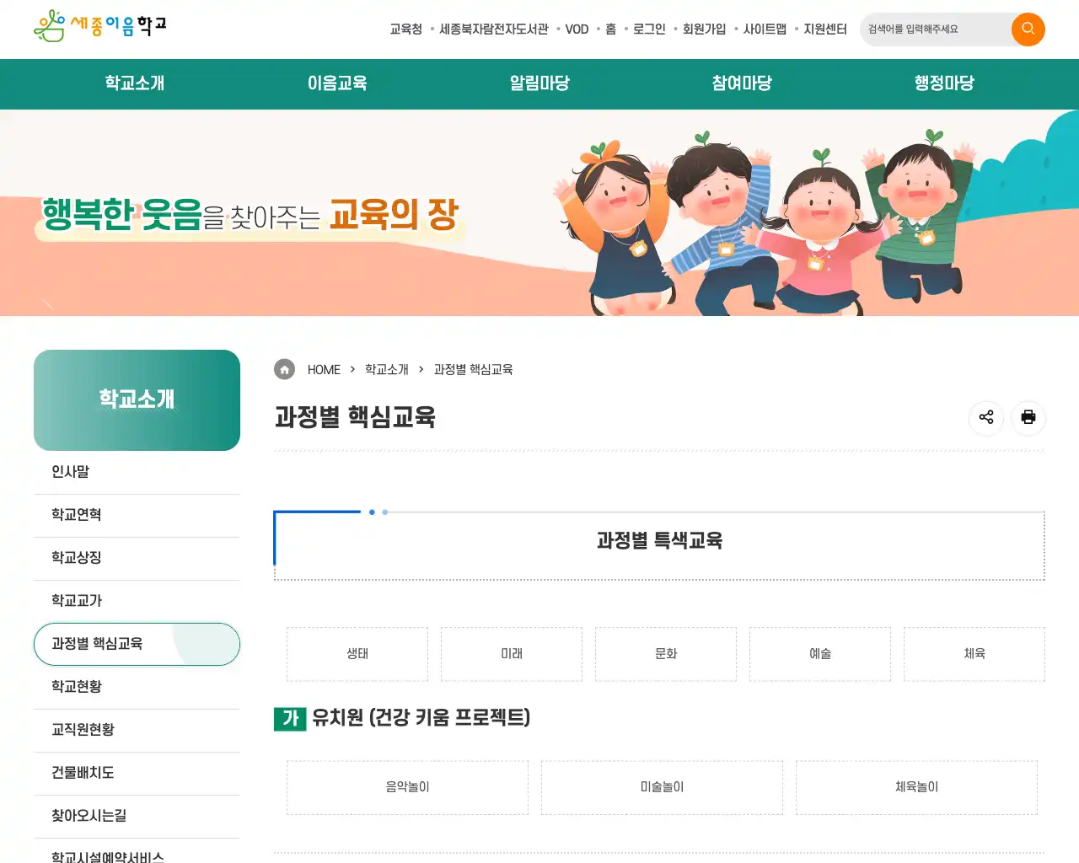Select 과정별 핵심교육 in the sidebar
This screenshot has width=1079, height=863.
[137, 644]
